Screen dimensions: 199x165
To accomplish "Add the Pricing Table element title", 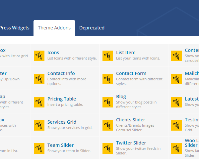I will (62, 99).
